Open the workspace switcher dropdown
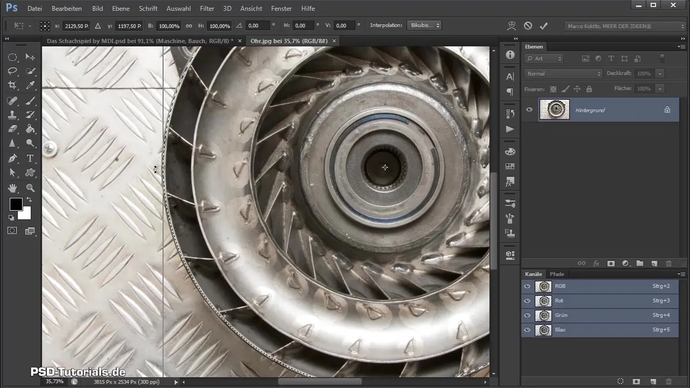This screenshot has height=388, width=690. pyautogui.click(x=625, y=26)
